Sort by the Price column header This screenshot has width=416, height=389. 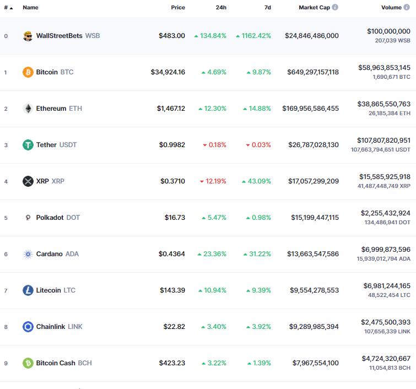[178, 7]
